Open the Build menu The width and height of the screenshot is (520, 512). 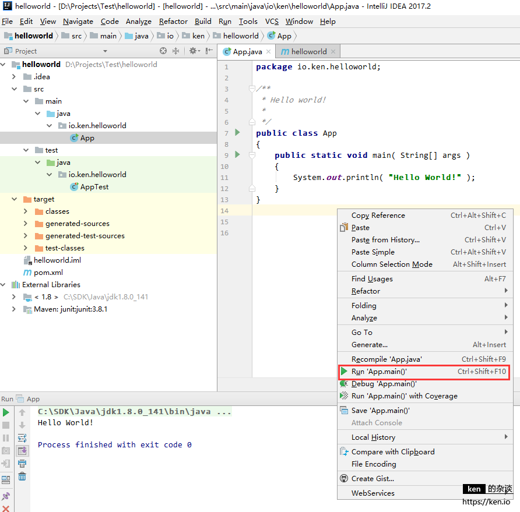pos(203,22)
